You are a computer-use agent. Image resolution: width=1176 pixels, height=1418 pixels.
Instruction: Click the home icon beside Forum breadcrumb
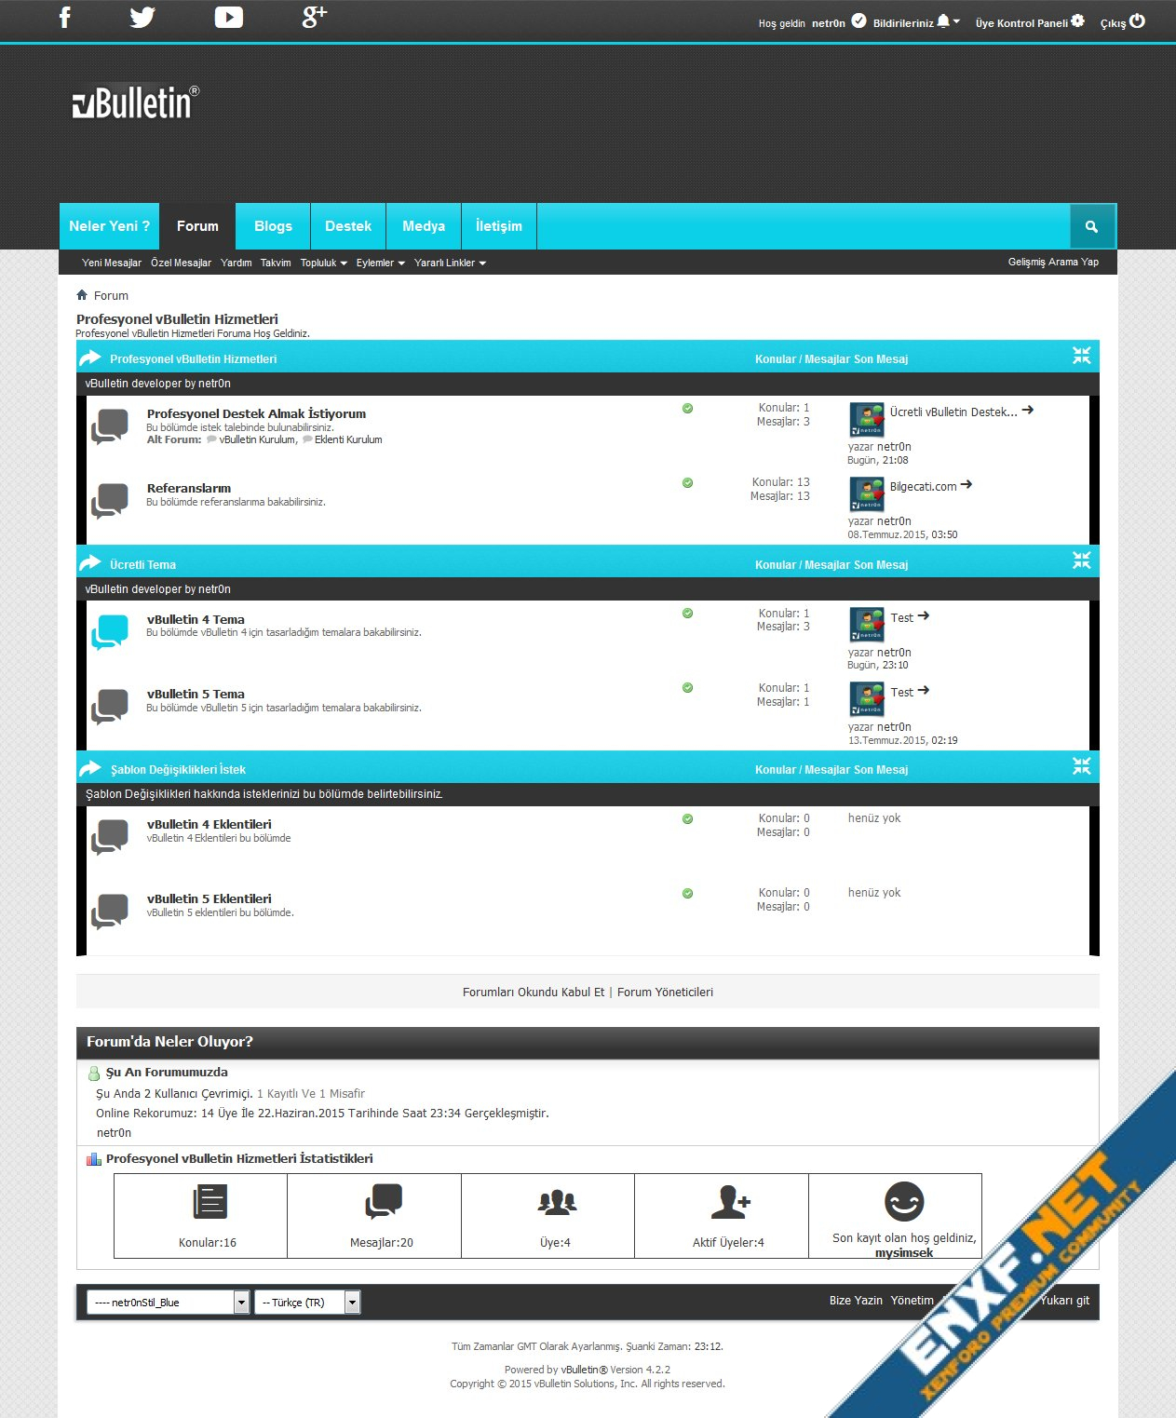point(82,295)
